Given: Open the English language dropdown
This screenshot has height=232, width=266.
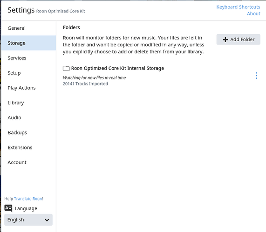Looking at the screenshot, I should point(28,219).
